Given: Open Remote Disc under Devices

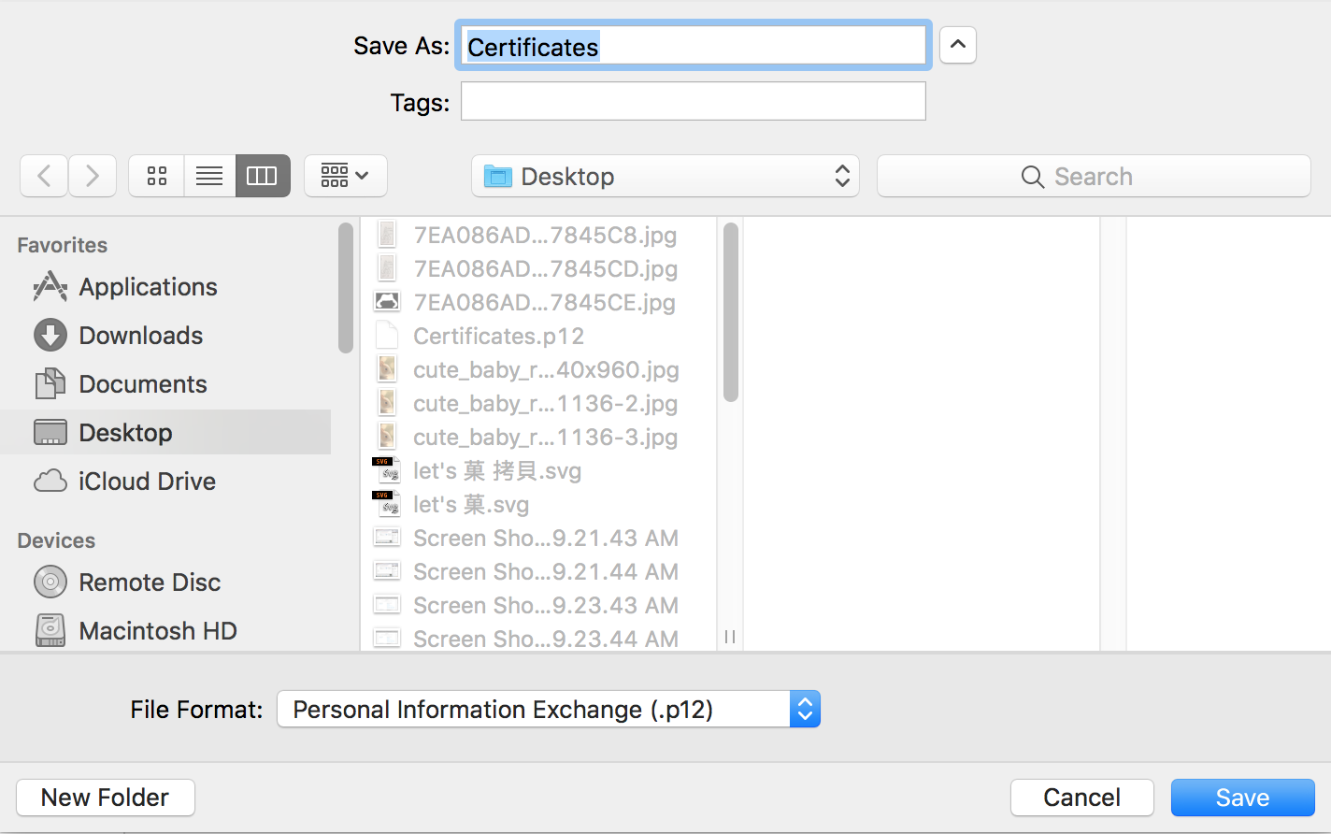Looking at the screenshot, I should (x=150, y=582).
